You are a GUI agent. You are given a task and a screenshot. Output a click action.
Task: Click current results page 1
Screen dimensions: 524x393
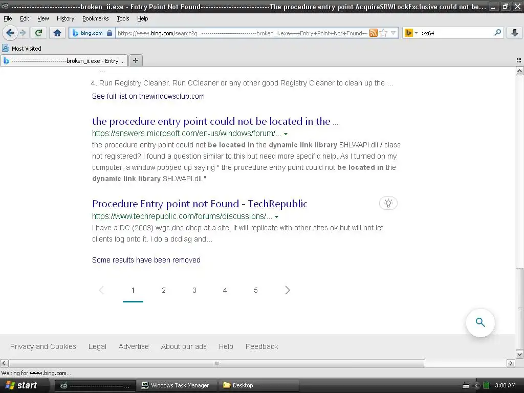point(133,290)
